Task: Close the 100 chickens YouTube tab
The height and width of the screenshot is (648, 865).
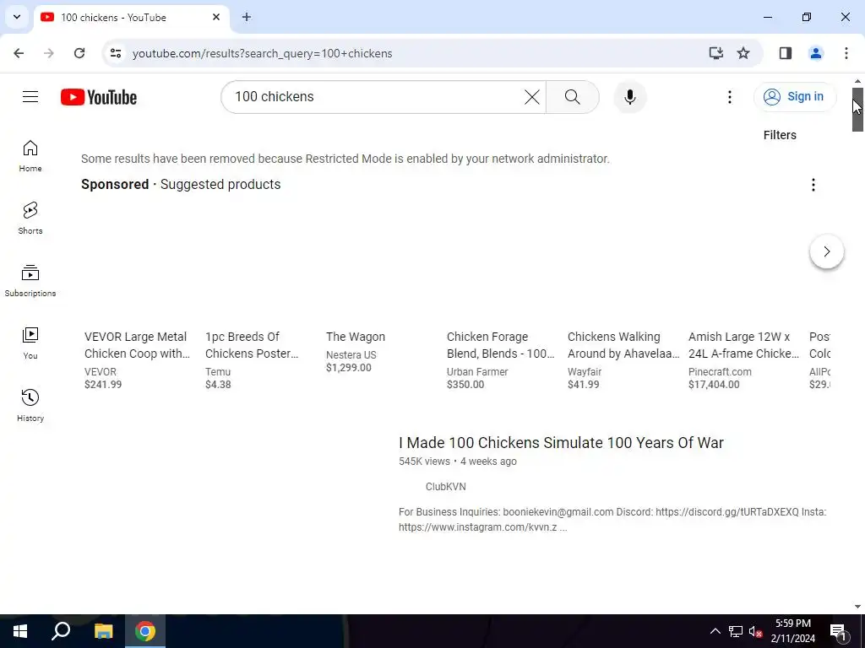Action: click(216, 17)
